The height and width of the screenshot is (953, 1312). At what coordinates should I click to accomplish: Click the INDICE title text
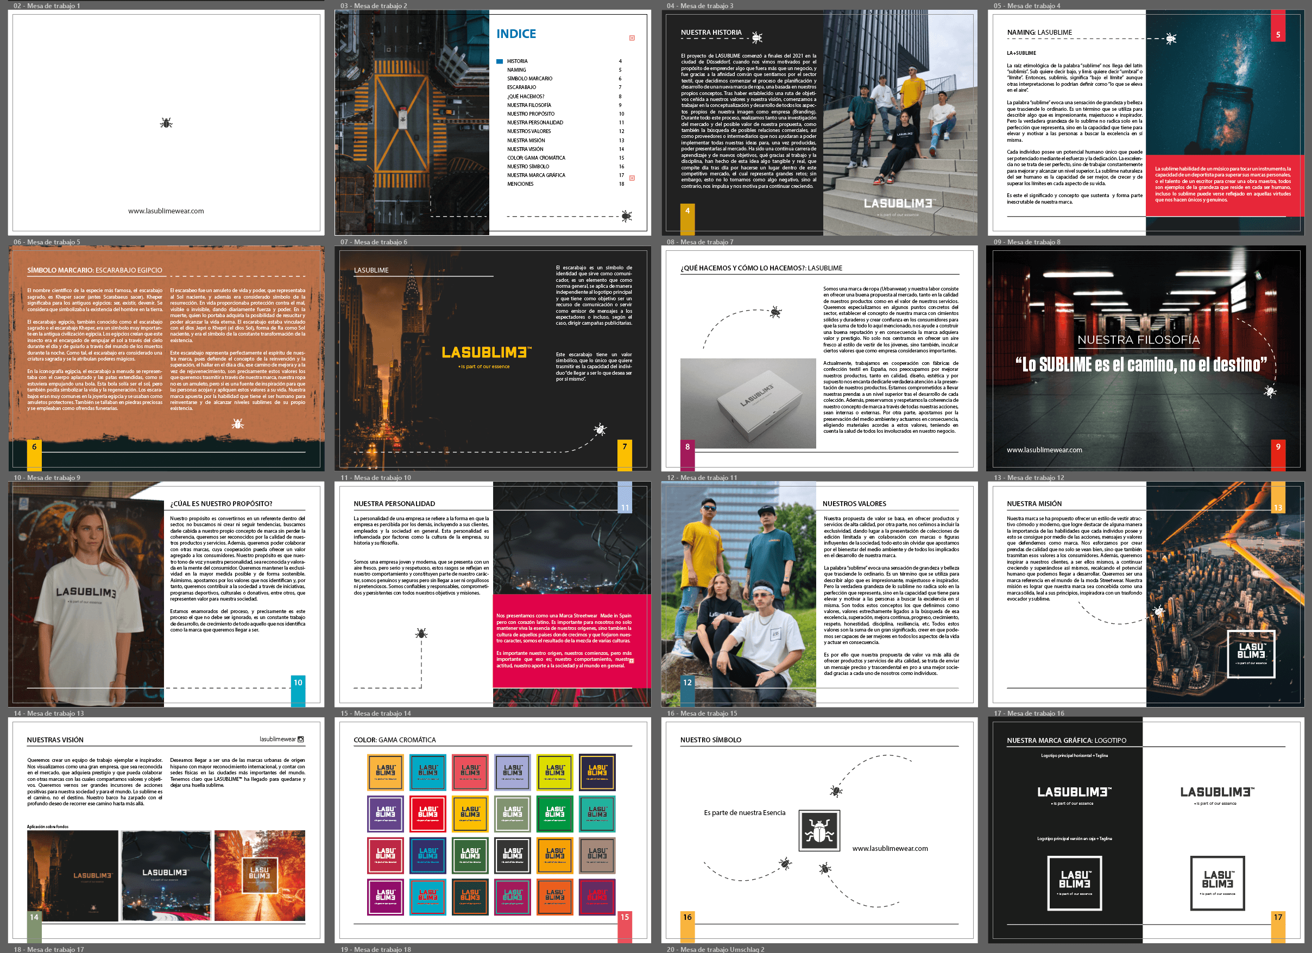click(516, 34)
